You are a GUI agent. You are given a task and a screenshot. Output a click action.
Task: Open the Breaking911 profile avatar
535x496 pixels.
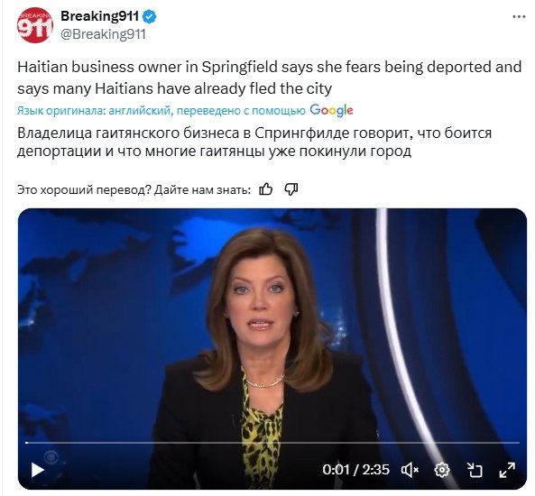[35, 26]
